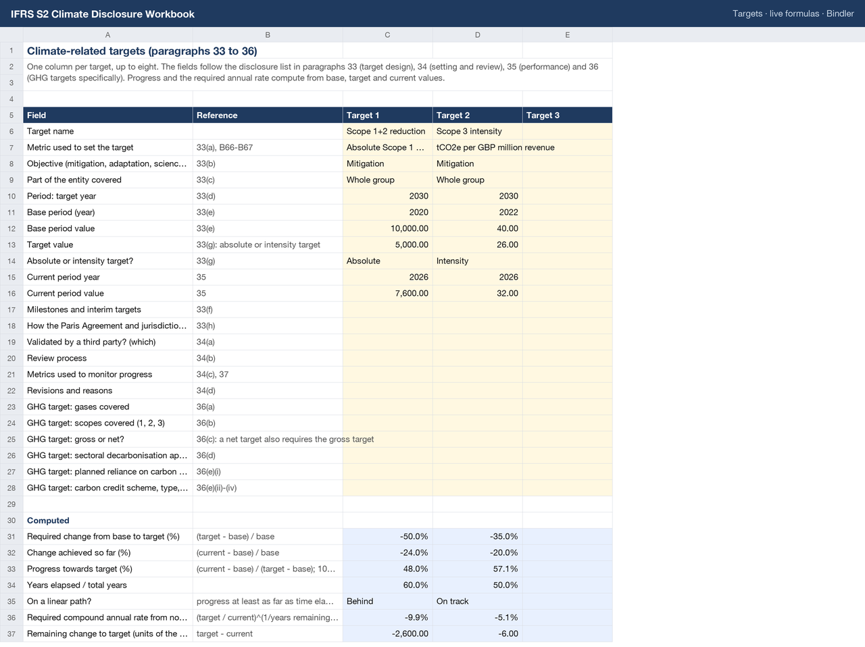Select the current value '32.00' cell

click(x=477, y=294)
